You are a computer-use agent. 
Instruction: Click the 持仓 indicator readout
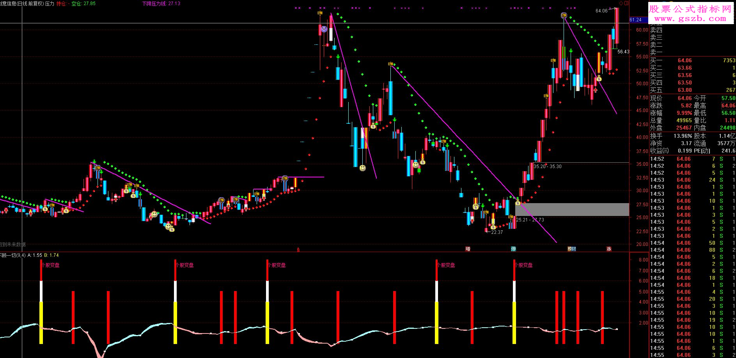click(x=63, y=4)
